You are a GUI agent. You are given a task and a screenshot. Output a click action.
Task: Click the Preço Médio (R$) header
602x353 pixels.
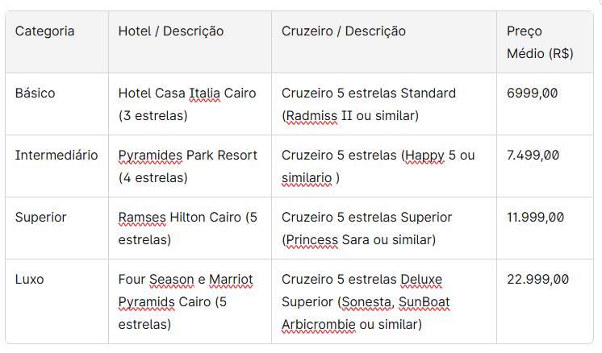point(540,43)
